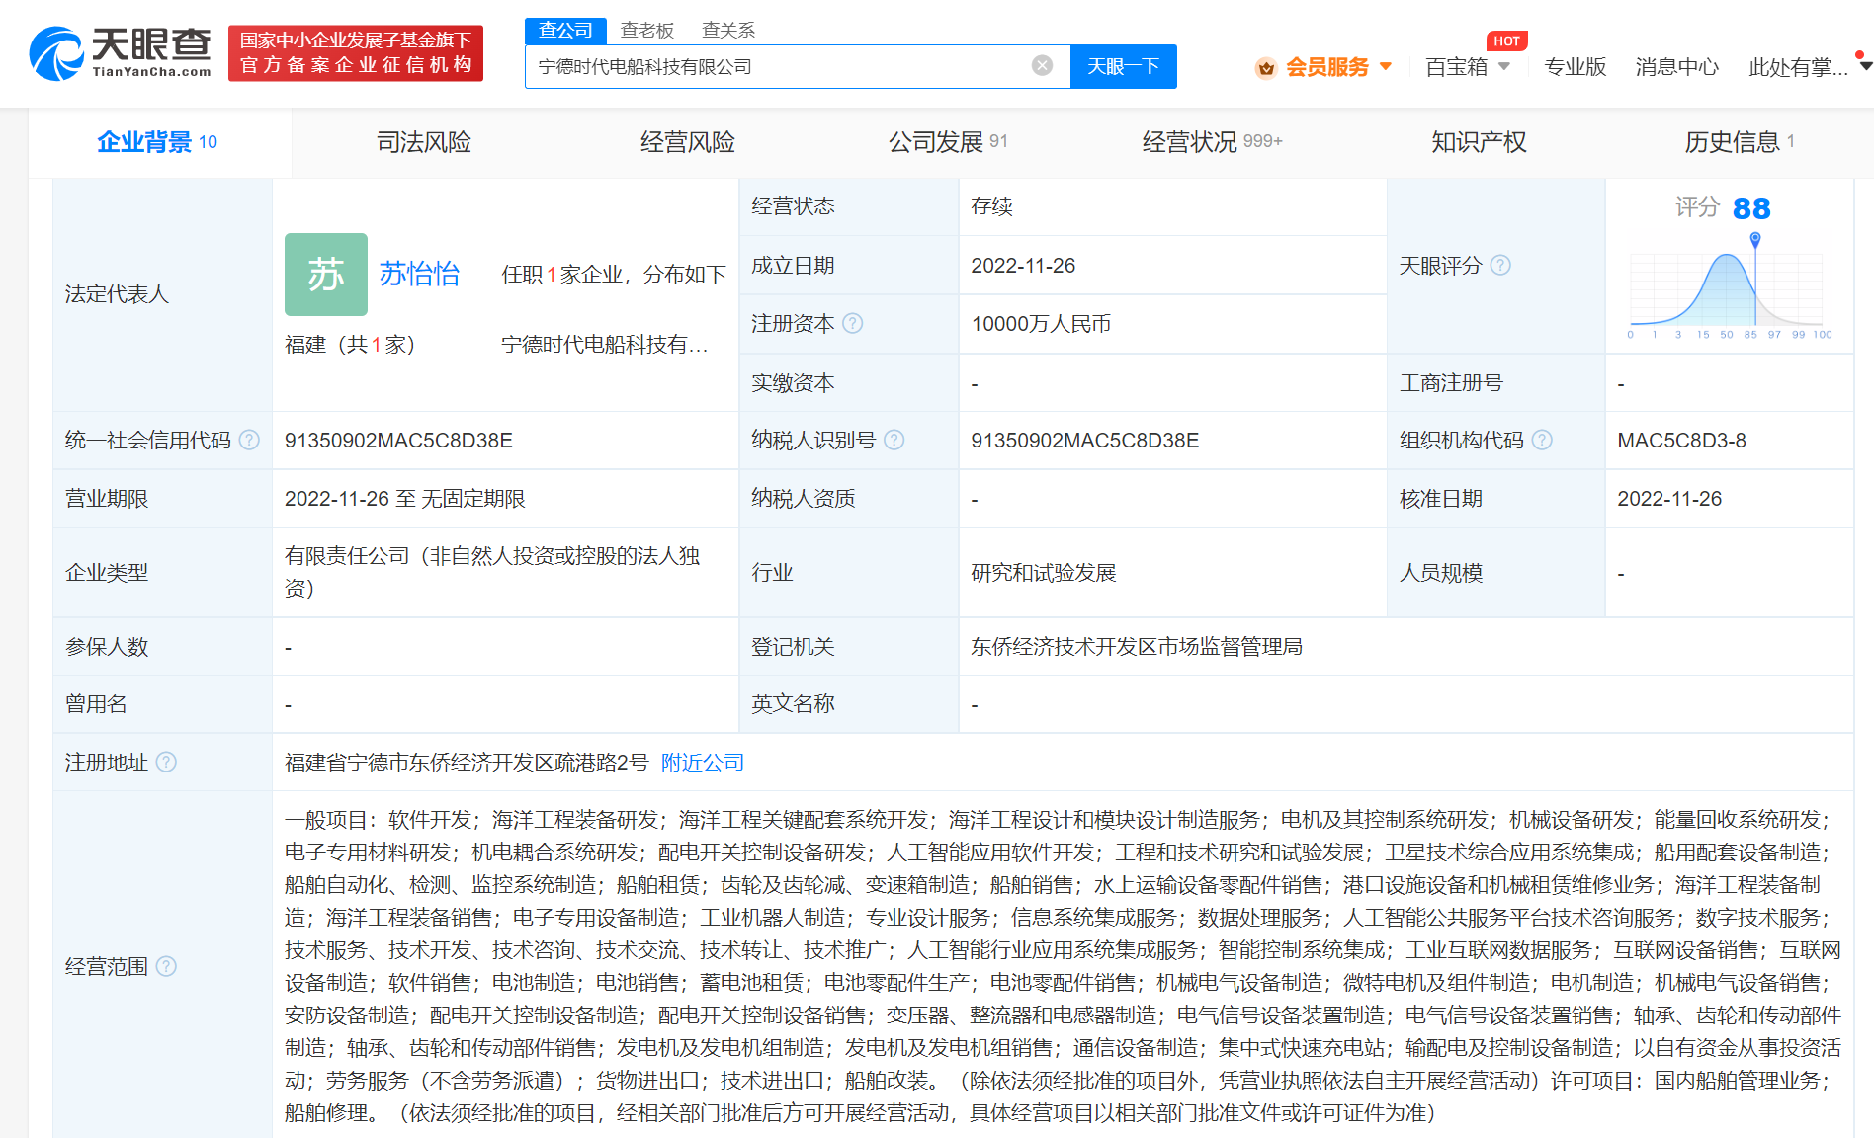Open the 百宝箱 dropdown menu
The height and width of the screenshot is (1138, 1874).
[1468, 67]
